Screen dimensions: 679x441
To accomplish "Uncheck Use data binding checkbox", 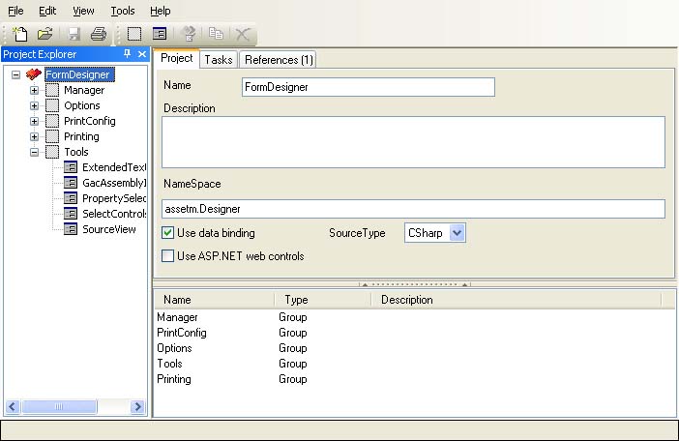I will 168,233.
